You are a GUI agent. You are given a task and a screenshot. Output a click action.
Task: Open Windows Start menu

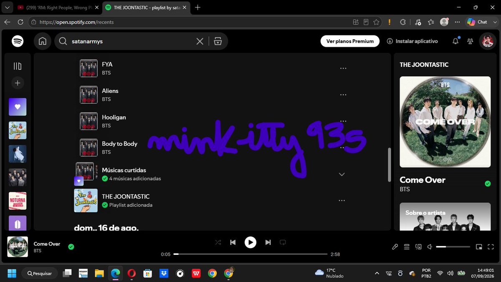coord(12,273)
